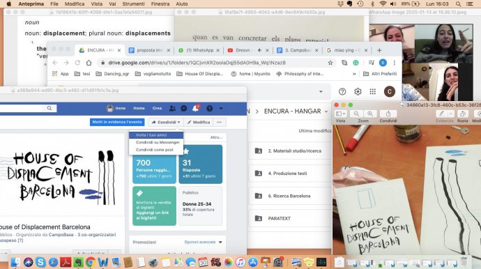
Task: Open the Strumenti menu in the menu bar
Action: pos(133,4)
